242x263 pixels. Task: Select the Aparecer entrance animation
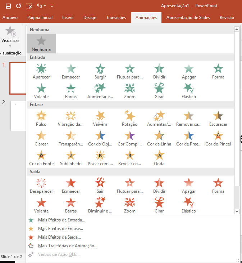tap(41, 71)
